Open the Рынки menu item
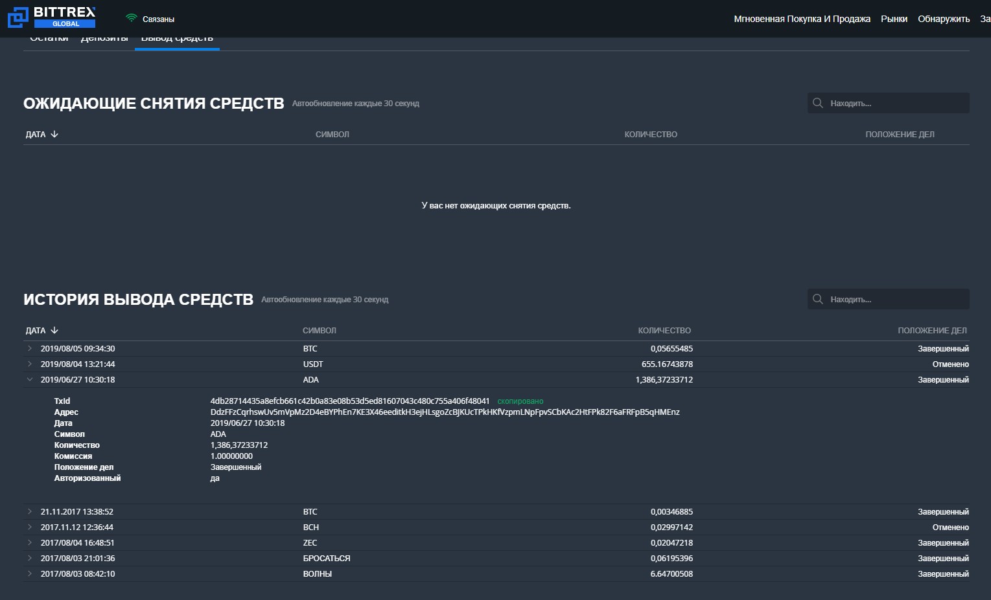This screenshot has height=600, width=991. tap(894, 19)
